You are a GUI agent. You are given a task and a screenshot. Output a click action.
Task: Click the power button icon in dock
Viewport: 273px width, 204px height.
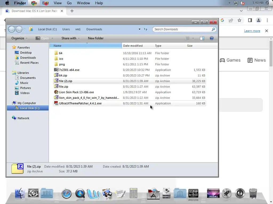pyautogui.click(x=240, y=193)
